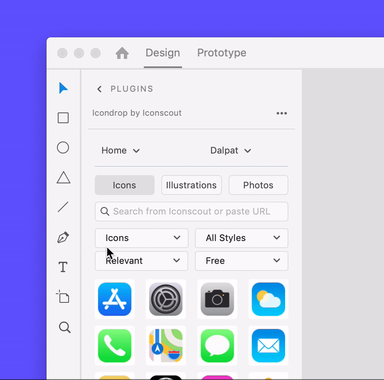Screen dimensions: 384x380
Task: Click the Icondrop by Iconscout title
Action: click(137, 113)
